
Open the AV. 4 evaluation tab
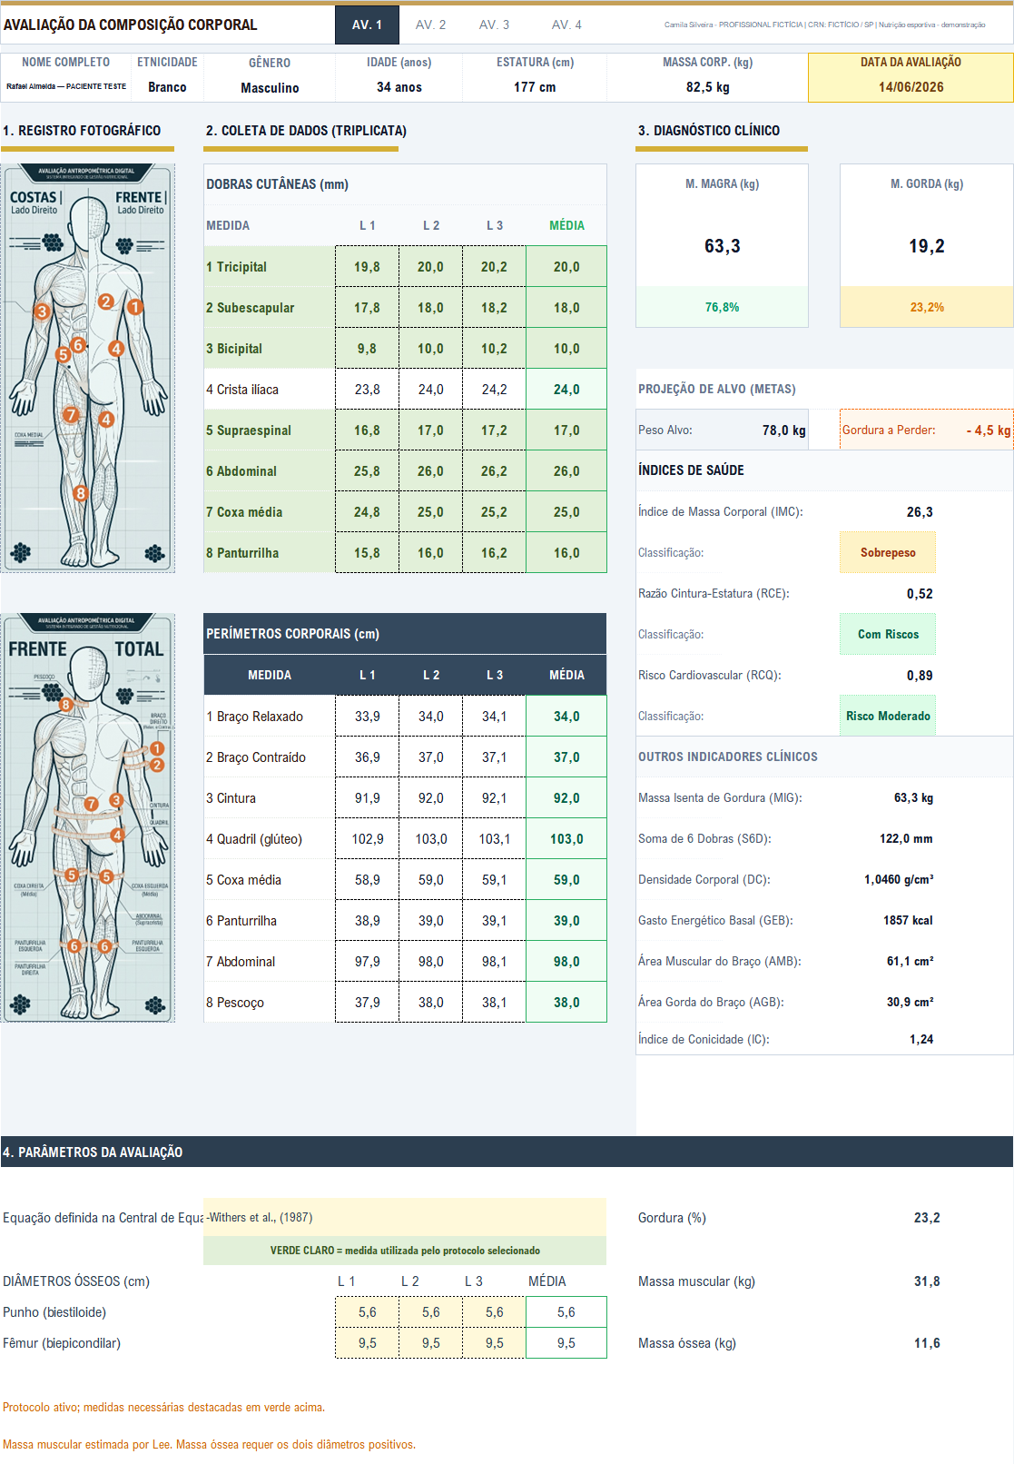pyautogui.click(x=566, y=25)
